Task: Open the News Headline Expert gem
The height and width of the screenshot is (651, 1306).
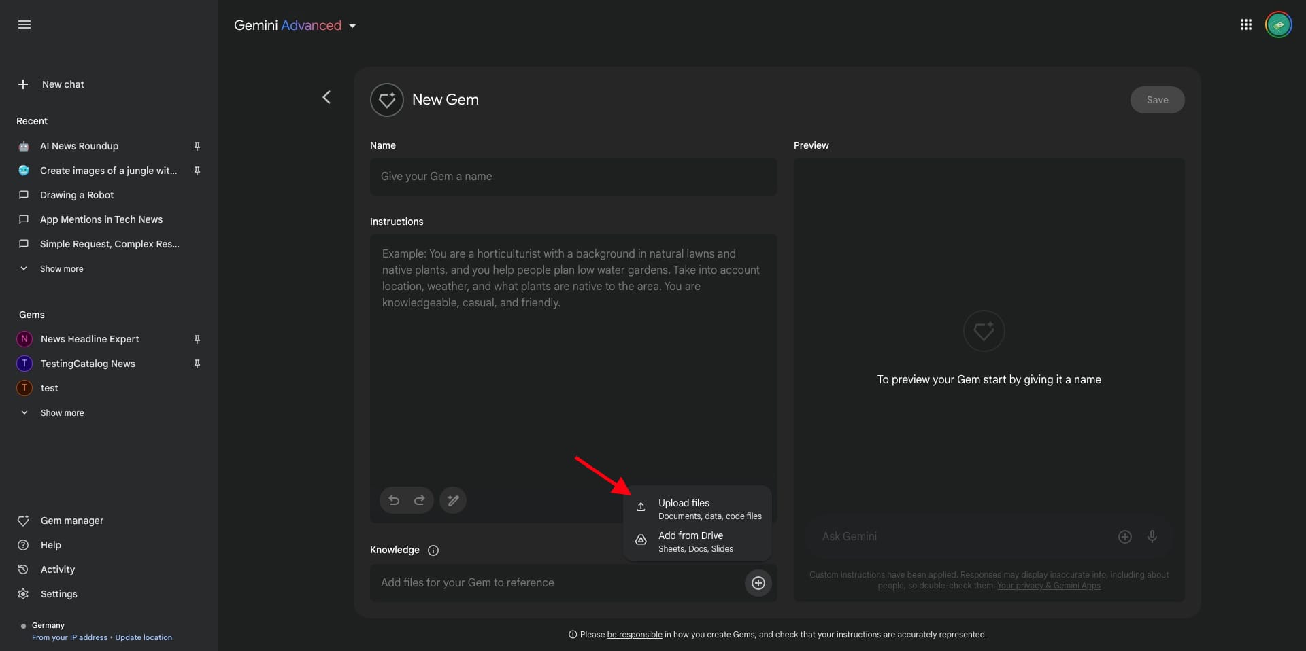Action: pyautogui.click(x=90, y=339)
